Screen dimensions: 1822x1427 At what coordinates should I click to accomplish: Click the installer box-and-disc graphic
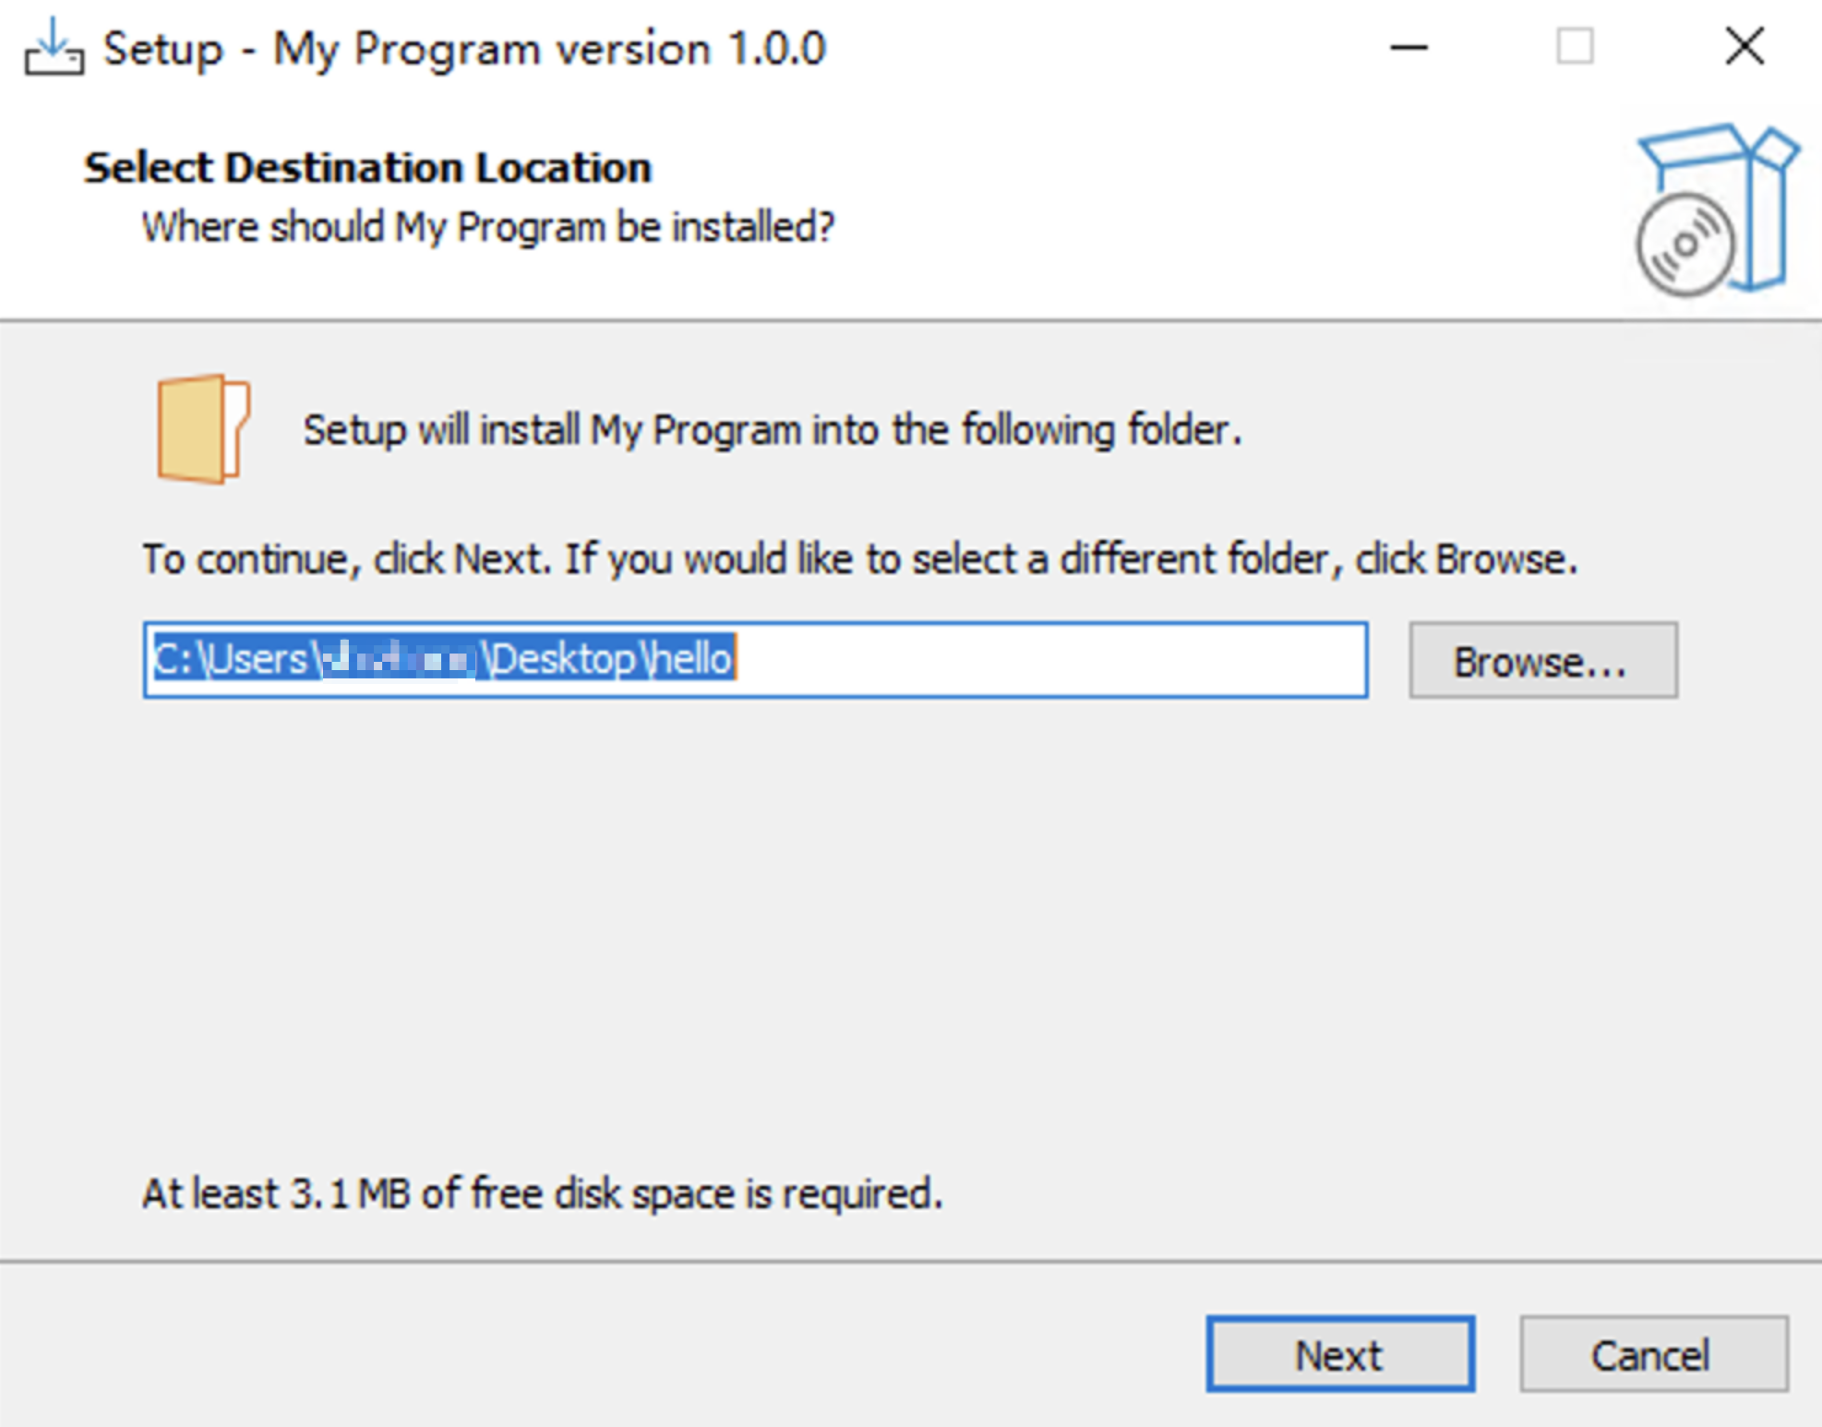[x=1712, y=208]
